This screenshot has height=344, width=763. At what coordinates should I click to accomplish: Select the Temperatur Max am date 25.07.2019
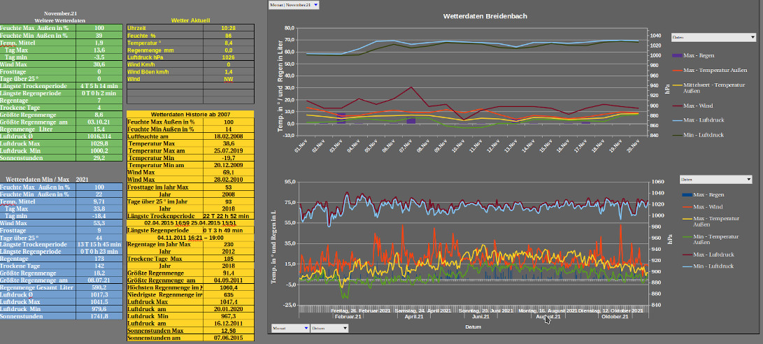pyautogui.click(x=228, y=151)
